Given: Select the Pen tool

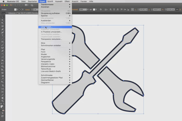Looking at the screenshot, I should pyautogui.click(x=2, y=29).
